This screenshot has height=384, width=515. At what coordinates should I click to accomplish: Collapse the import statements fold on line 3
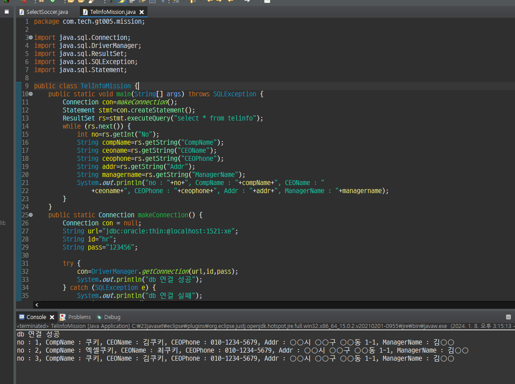(x=30, y=38)
